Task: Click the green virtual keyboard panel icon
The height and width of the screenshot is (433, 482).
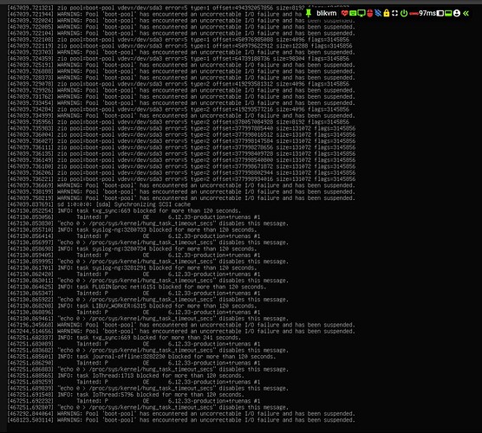Action: [x=448, y=13]
